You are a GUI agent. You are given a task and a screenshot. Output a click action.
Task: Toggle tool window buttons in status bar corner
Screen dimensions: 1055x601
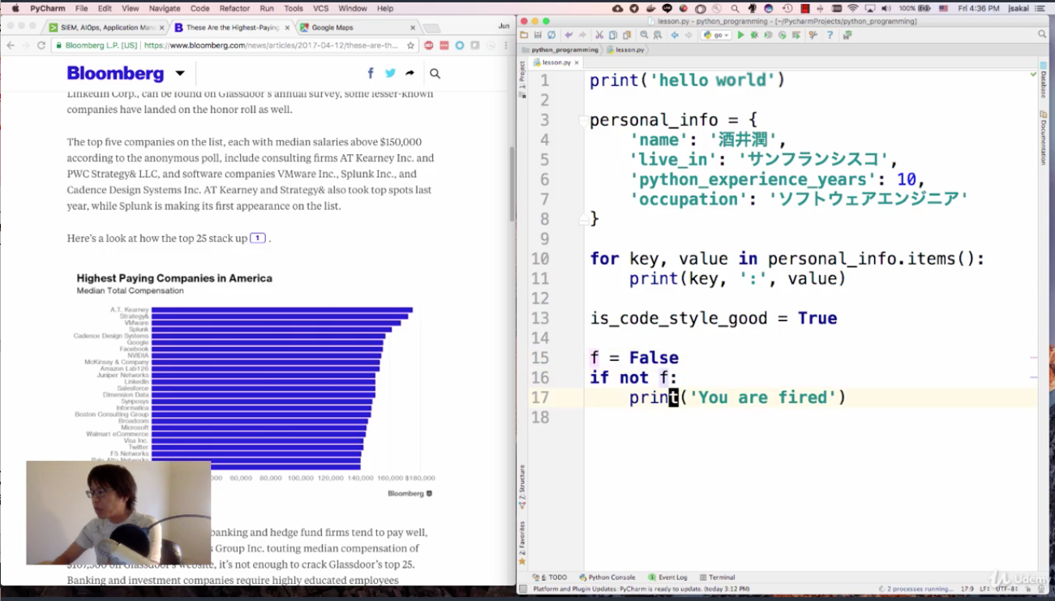[524, 589]
